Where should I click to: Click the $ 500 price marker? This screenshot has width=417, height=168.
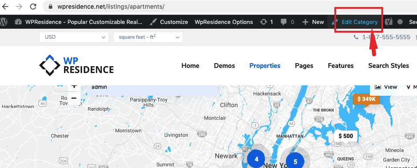click(346, 136)
